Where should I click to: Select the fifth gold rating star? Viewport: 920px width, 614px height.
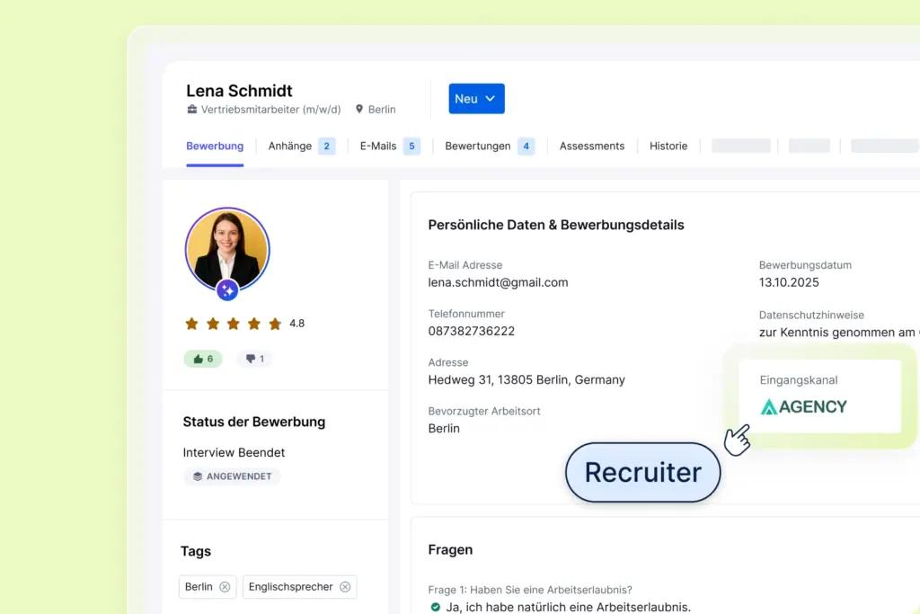click(277, 323)
